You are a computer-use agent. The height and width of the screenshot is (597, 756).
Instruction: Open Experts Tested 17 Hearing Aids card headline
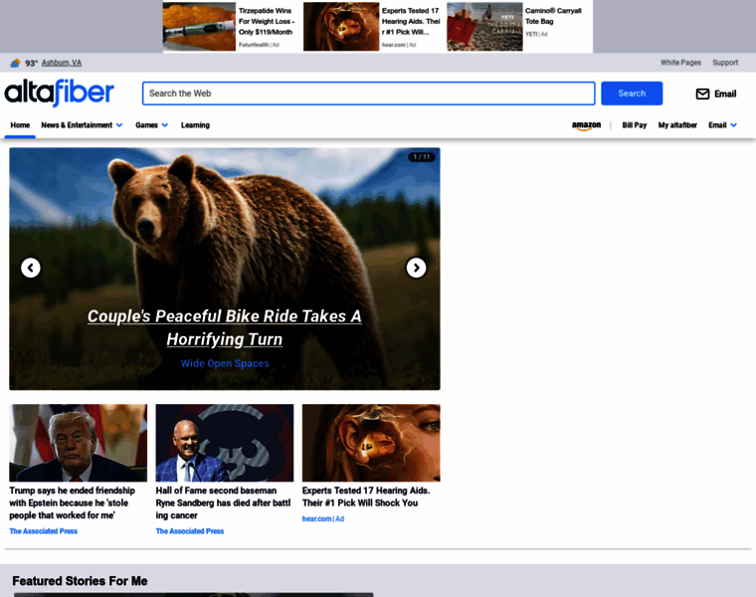click(366, 497)
